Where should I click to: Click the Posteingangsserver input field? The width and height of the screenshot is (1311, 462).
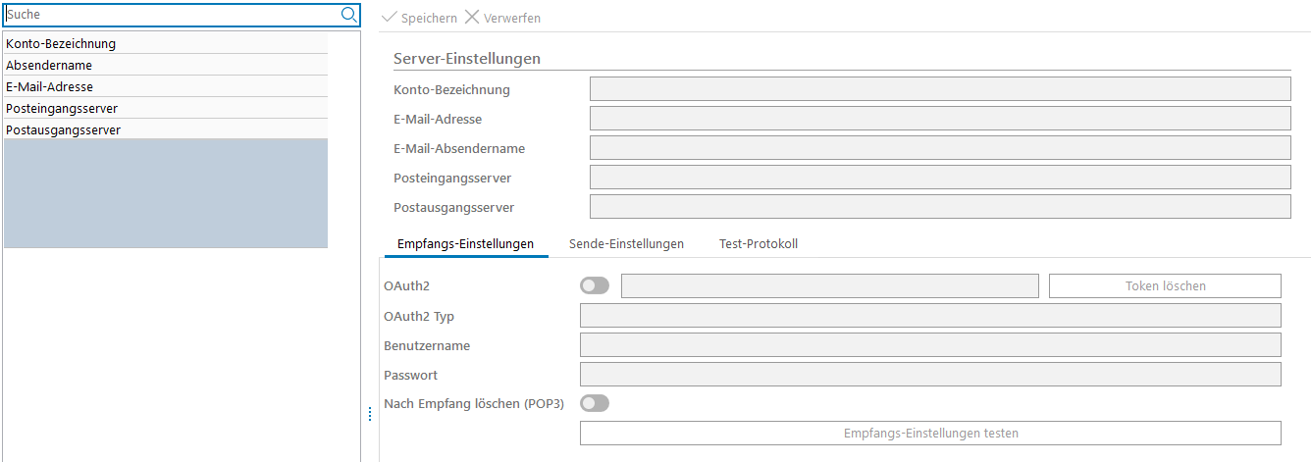[939, 178]
